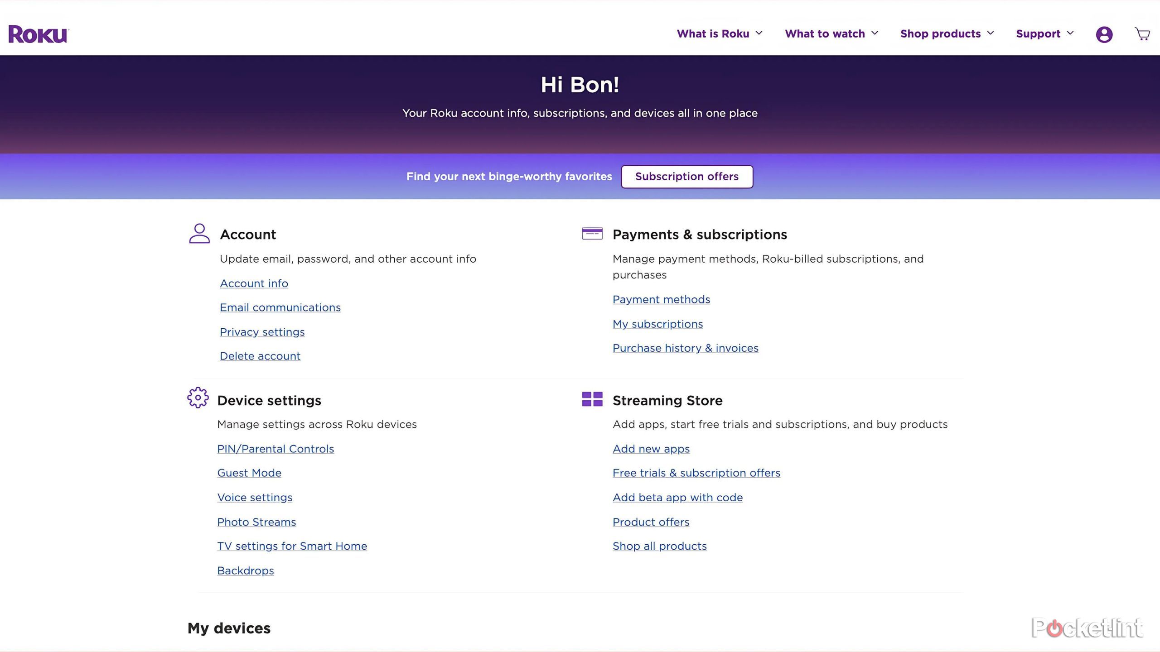Open PIN/Parental Controls

[x=275, y=449]
